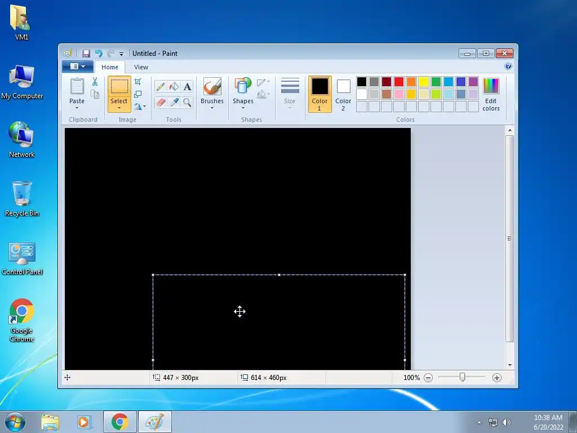Select the Magnifier tool
The width and height of the screenshot is (577, 433).
pos(187,102)
